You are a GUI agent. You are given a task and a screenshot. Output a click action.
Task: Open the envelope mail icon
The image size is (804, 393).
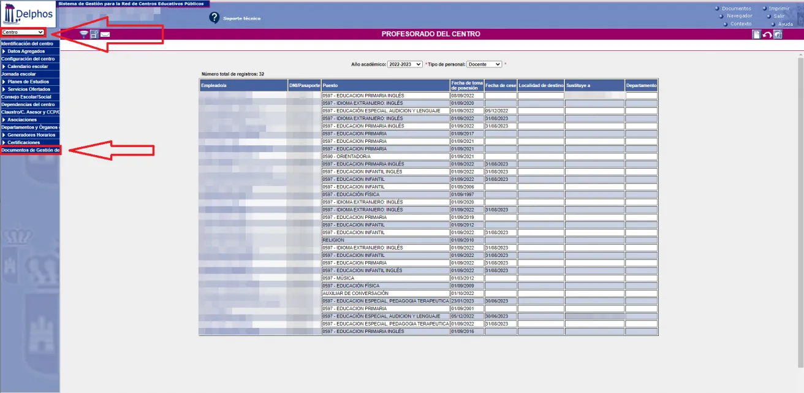click(x=104, y=34)
